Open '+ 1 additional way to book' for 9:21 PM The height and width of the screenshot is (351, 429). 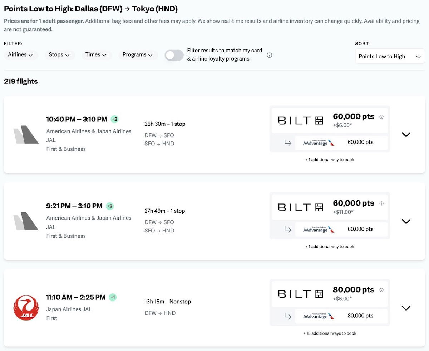point(330,246)
